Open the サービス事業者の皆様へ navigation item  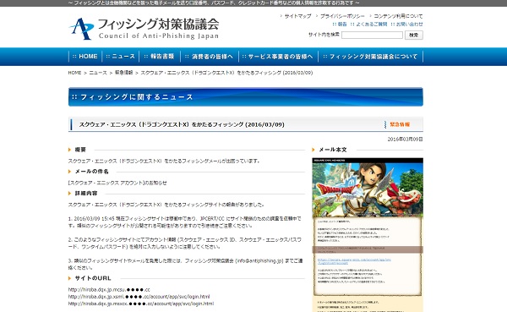pos(278,57)
